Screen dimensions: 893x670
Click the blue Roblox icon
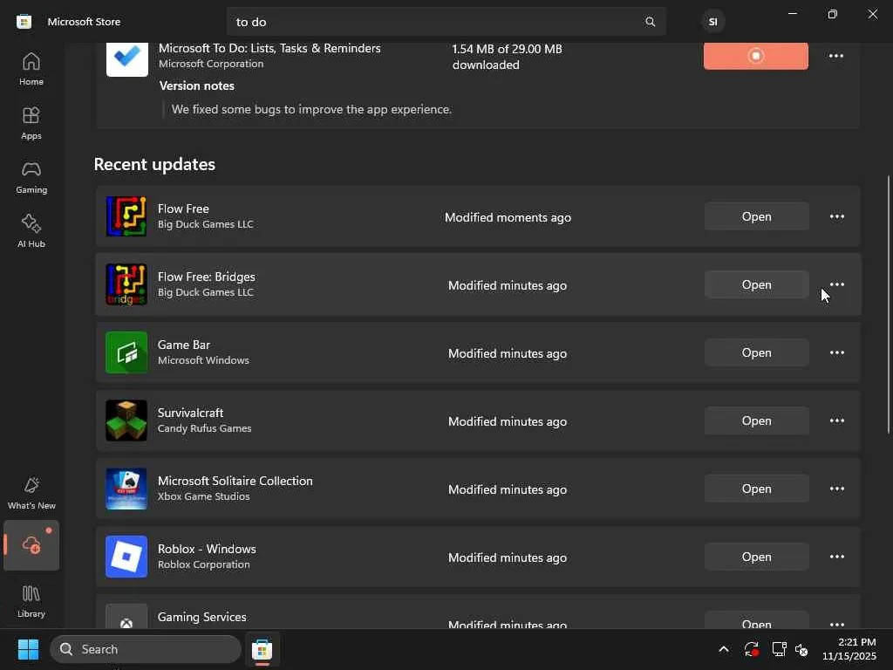[x=126, y=557]
